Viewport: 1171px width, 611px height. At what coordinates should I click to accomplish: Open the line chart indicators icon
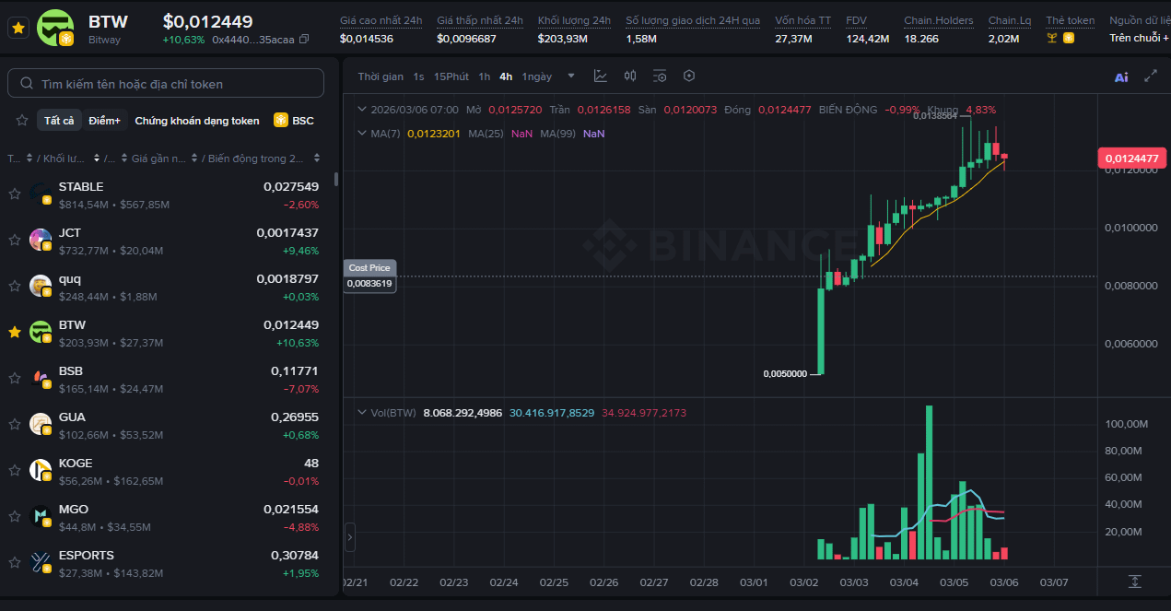pyautogui.click(x=601, y=76)
